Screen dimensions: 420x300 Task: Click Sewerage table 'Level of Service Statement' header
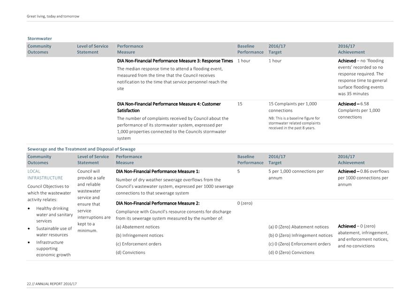[93, 160]
